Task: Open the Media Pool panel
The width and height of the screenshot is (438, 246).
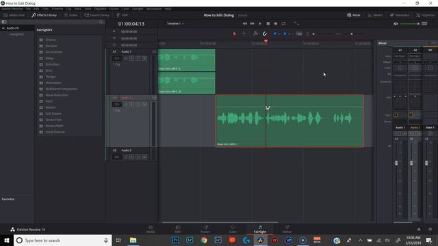Action: point(14,15)
